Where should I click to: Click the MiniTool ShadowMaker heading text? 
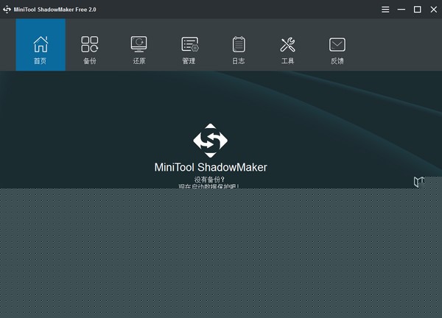(x=211, y=167)
